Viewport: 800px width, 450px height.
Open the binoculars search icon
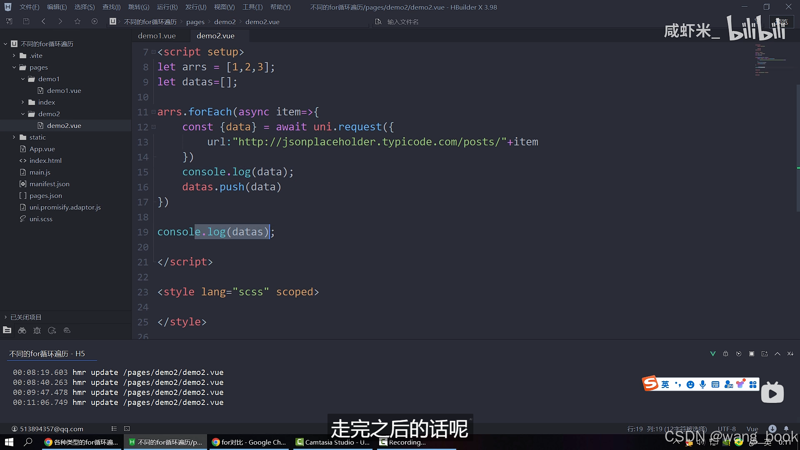coord(22,330)
